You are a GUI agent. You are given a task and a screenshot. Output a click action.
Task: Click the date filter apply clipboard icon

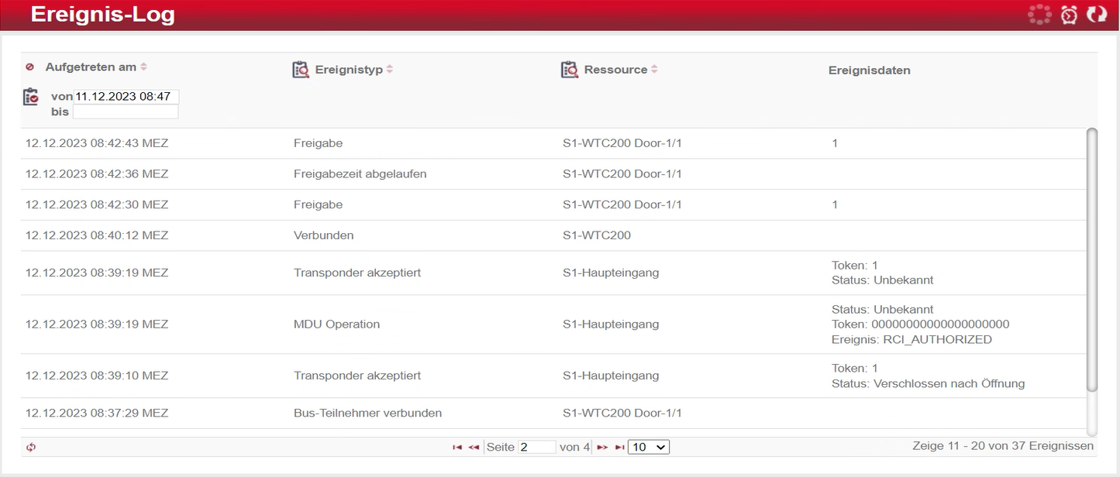tap(31, 97)
